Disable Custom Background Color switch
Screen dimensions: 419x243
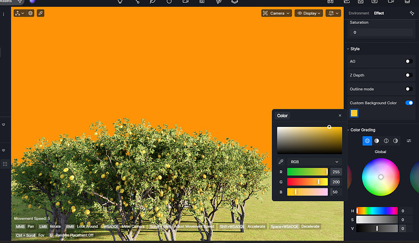(409, 103)
